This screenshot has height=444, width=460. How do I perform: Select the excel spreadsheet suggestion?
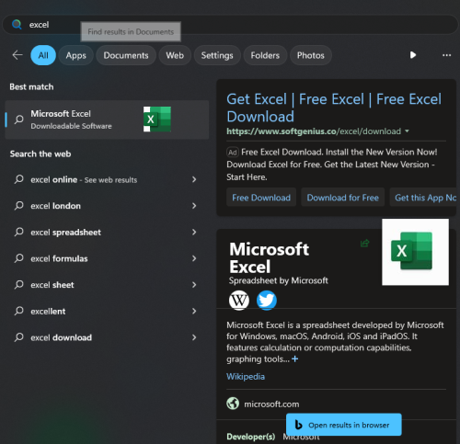107,233
